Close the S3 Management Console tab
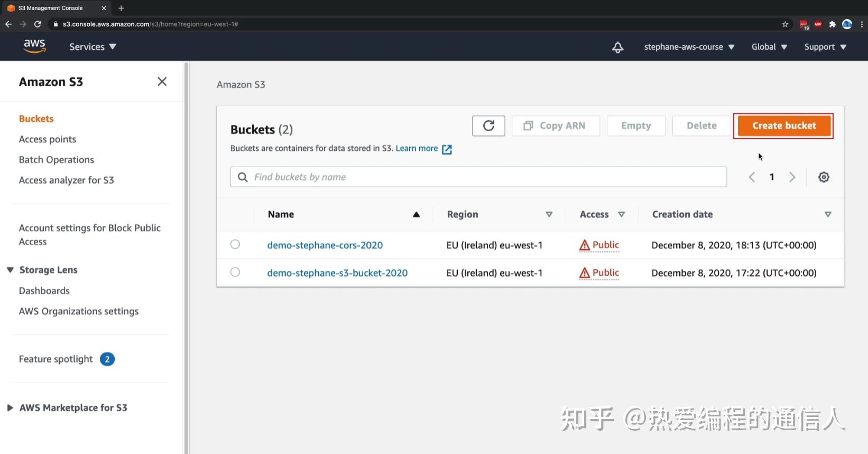Viewport: 868px width, 454px height. tap(104, 8)
